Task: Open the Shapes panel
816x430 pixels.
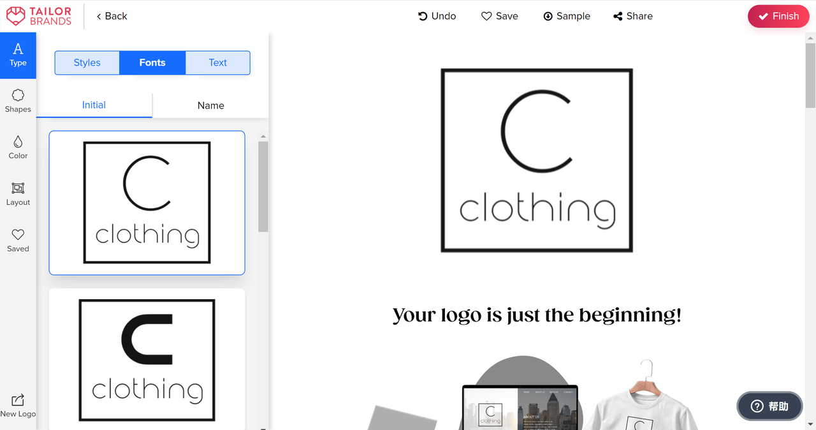Action: [x=18, y=101]
